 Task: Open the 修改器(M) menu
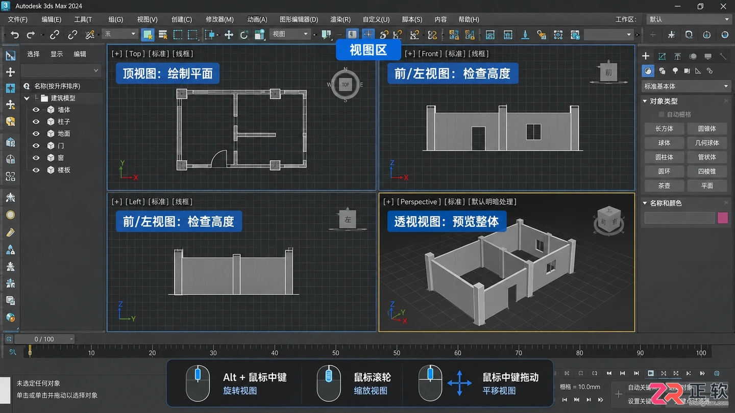pos(219,19)
